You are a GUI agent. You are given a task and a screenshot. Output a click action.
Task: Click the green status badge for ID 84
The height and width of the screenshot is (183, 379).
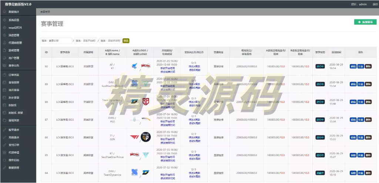(320, 173)
